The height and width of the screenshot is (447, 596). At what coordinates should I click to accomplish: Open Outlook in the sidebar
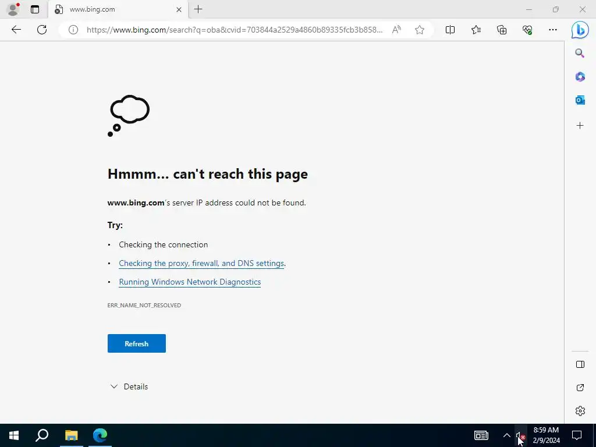point(580,100)
